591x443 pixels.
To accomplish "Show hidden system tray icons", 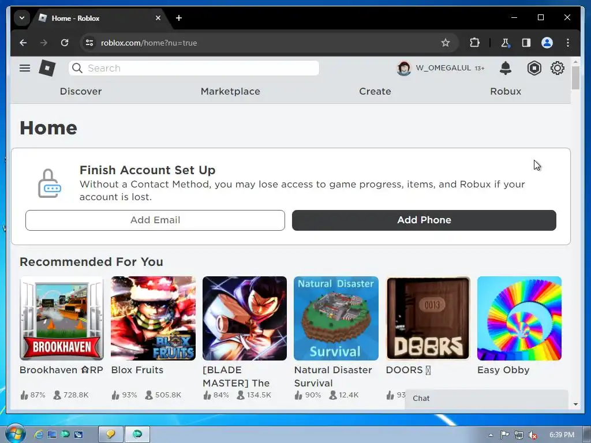I will click(x=491, y=435).
